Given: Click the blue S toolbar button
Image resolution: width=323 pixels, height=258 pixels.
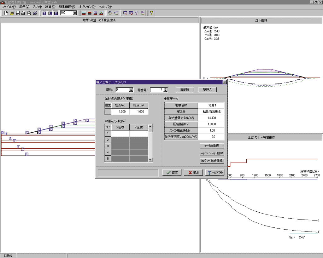Looking at the screenshot, I should point(44,13).
